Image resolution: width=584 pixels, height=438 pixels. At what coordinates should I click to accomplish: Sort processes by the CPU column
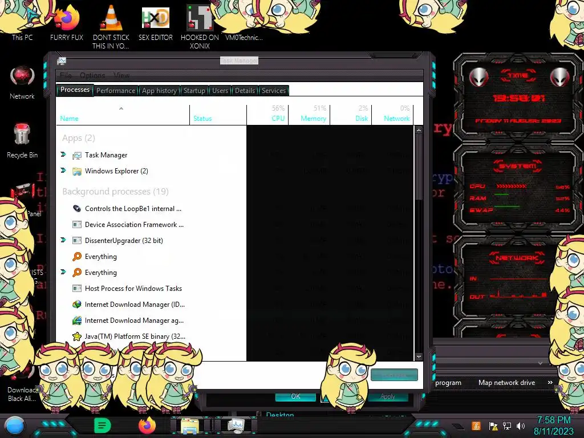268,114
